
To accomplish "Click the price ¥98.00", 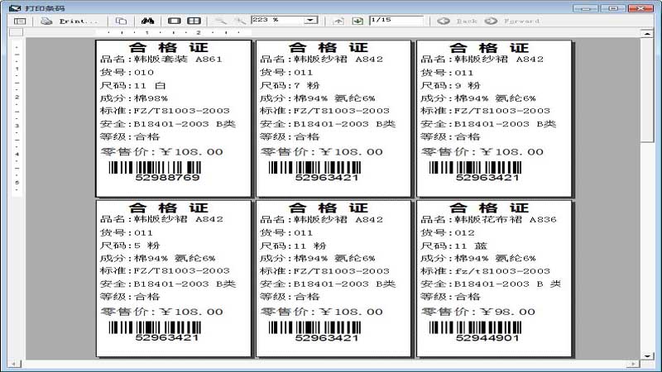I will tap(508, 312).
